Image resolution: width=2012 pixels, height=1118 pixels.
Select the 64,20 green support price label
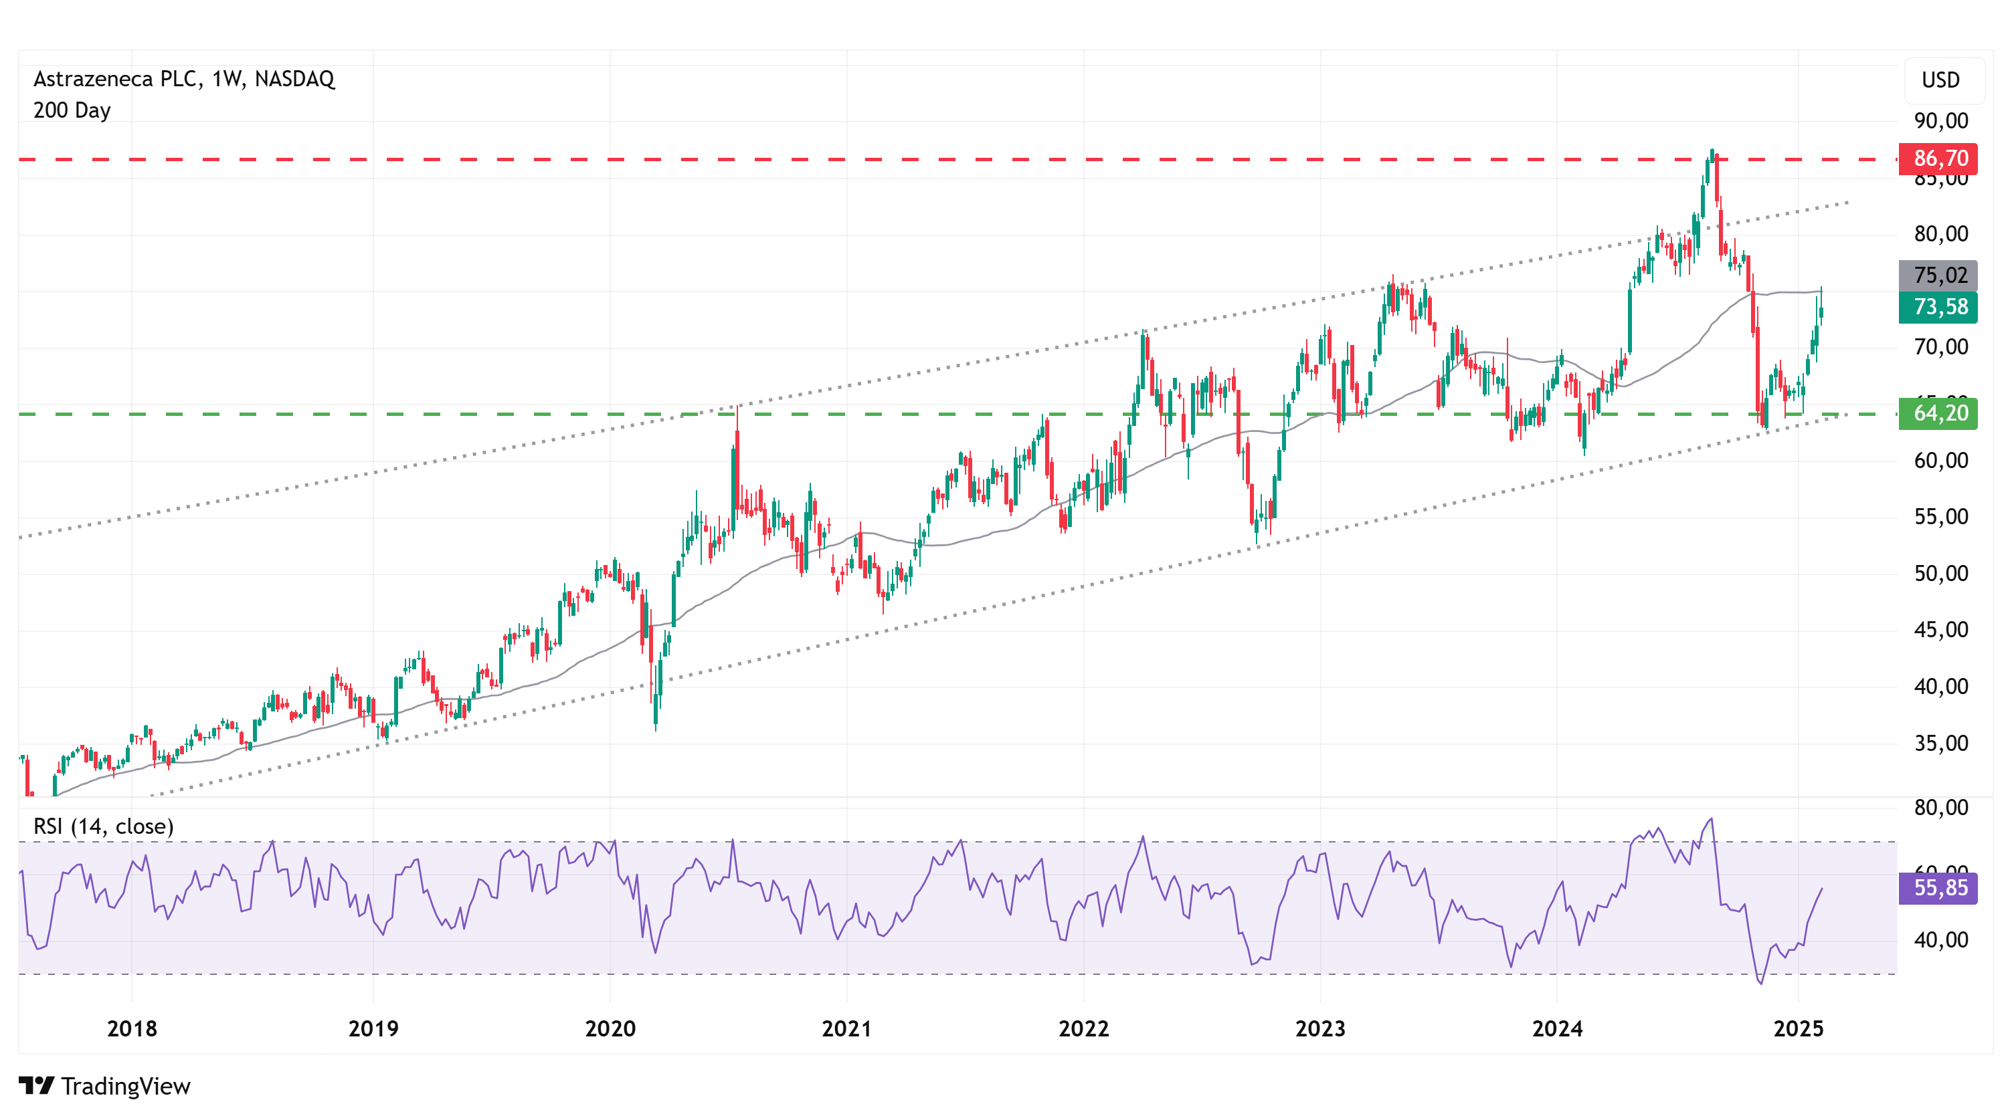coord(1938,413)
